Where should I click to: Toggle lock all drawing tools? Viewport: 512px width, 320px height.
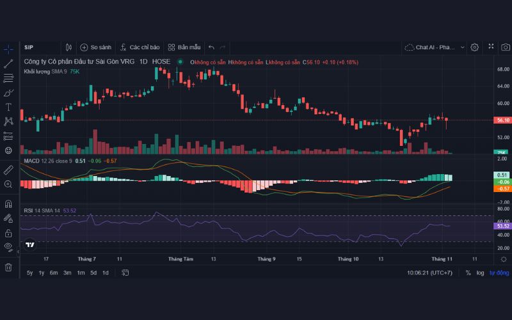(8, 233)
